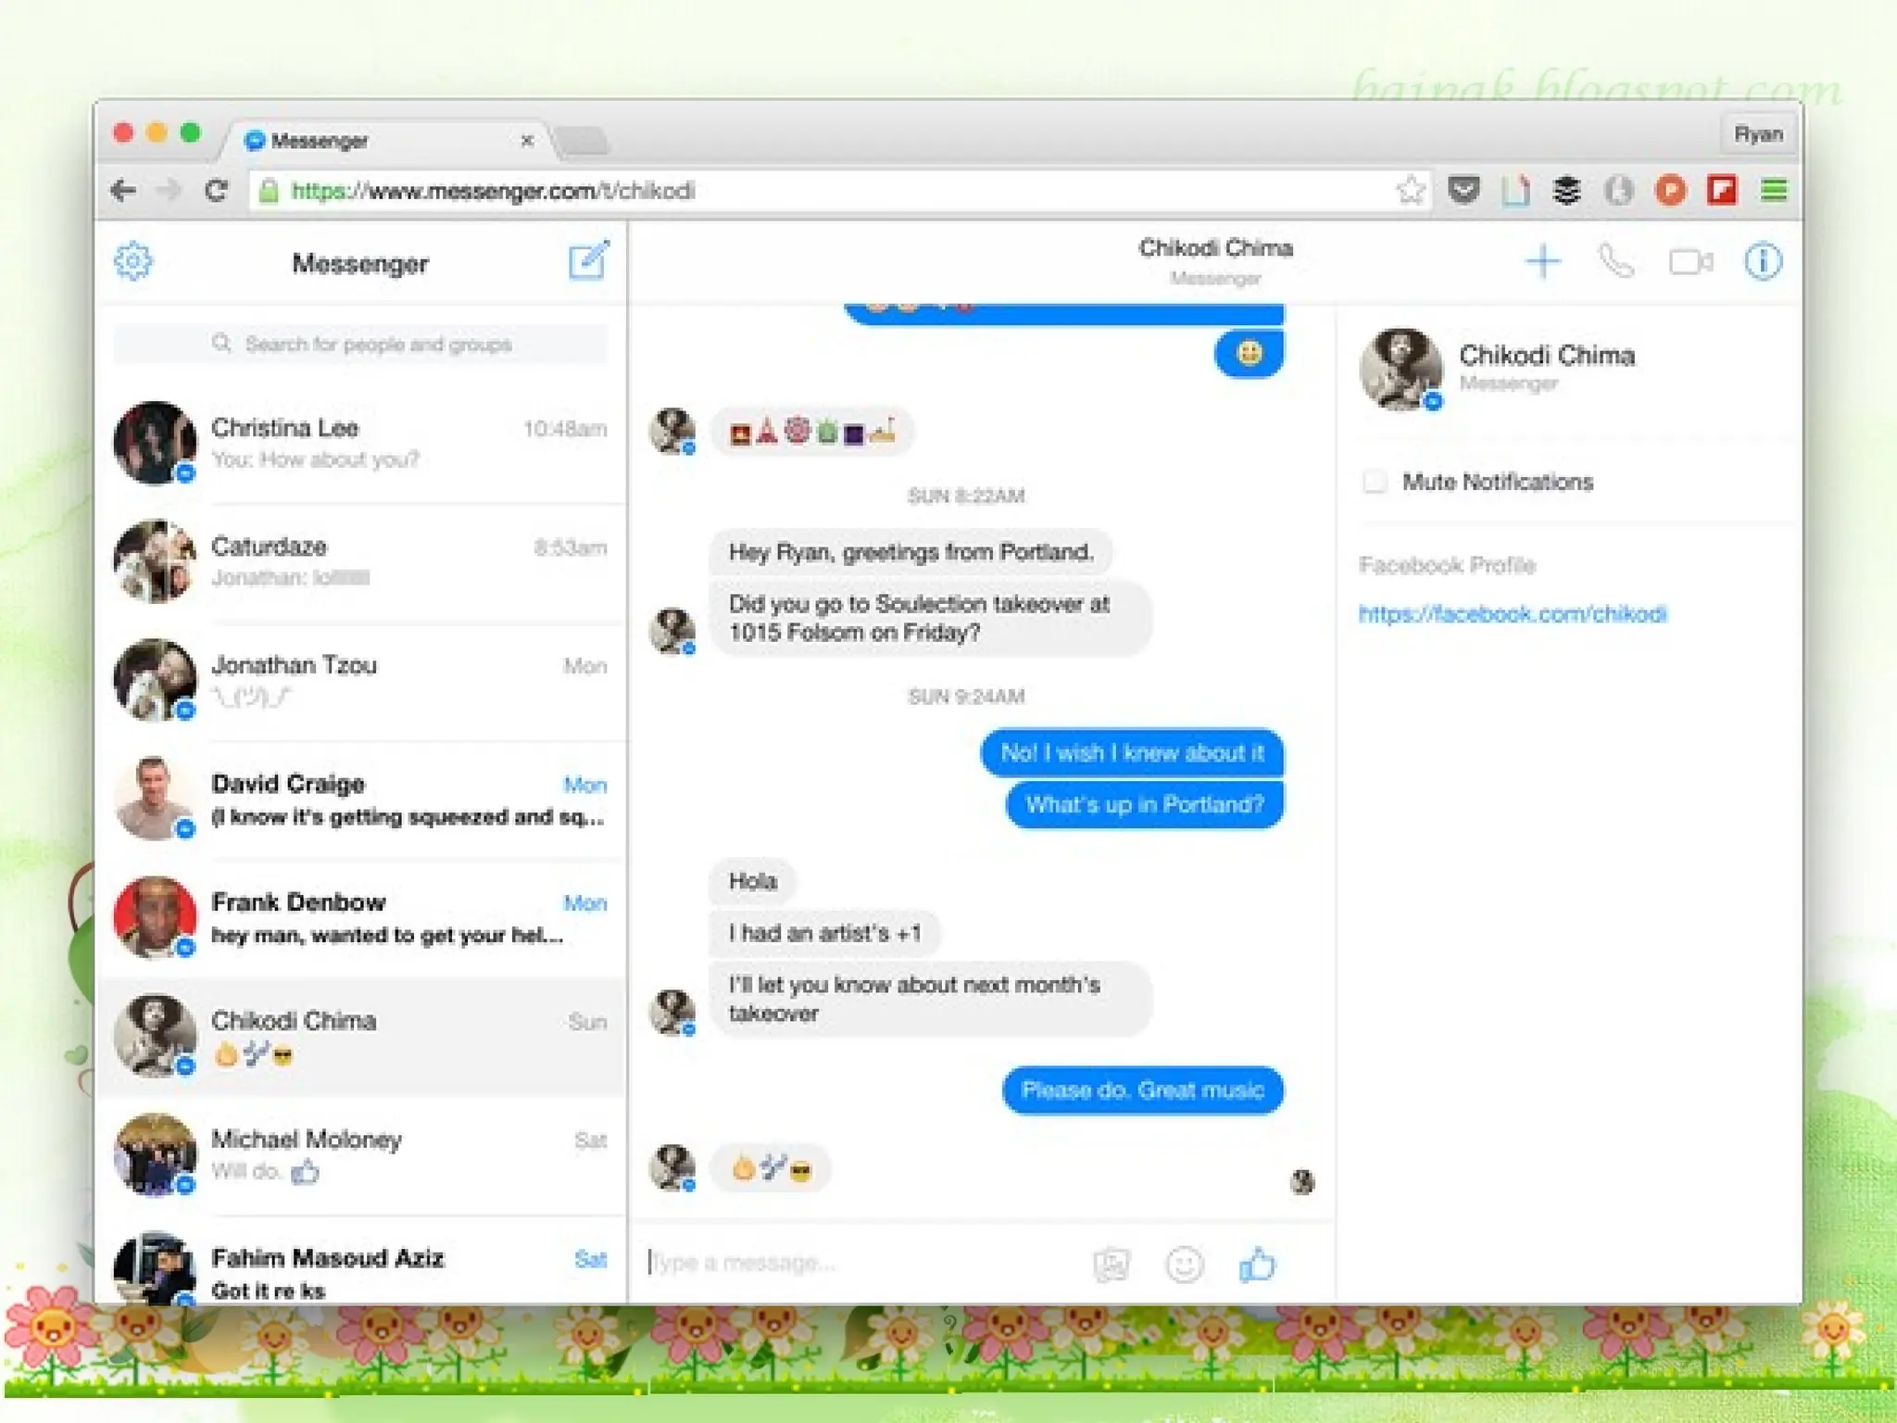Open the emoji picker
The width and height of the screenshot is (1897, 1423).
pos(1184,1264)
